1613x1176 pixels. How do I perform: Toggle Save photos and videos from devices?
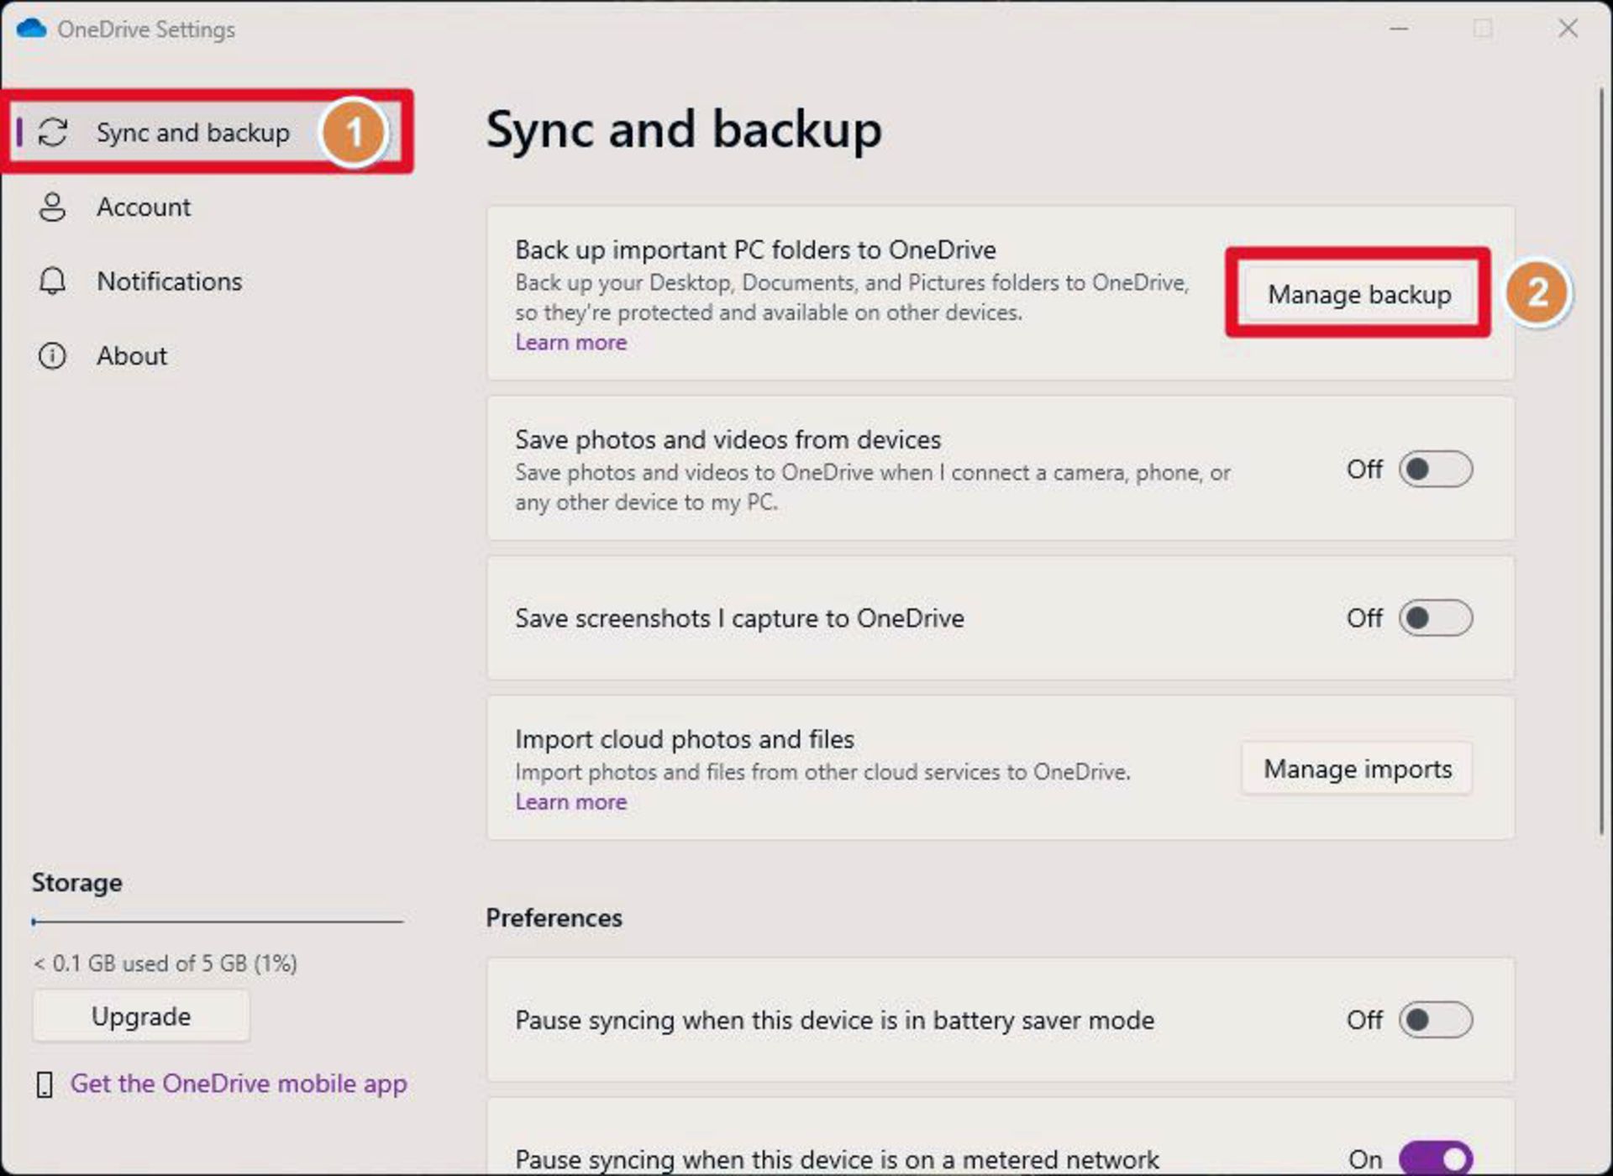pos(1435,469)
